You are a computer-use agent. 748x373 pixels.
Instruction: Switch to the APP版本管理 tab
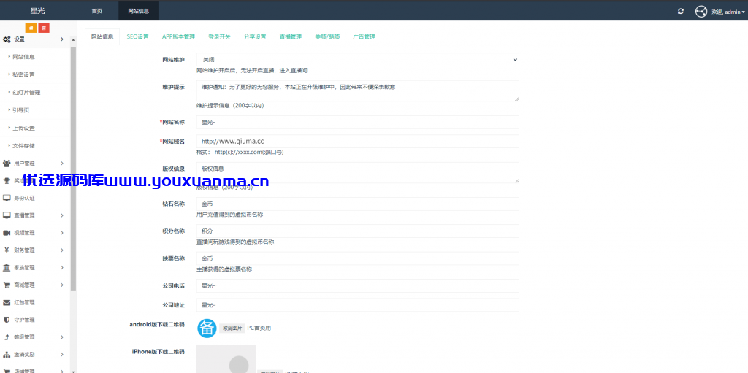[178, 36]
